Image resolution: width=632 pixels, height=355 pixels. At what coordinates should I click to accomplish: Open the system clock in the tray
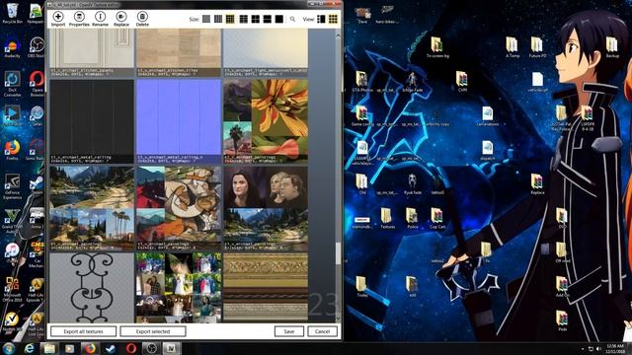pyautogui.click(x=616, y=348)
